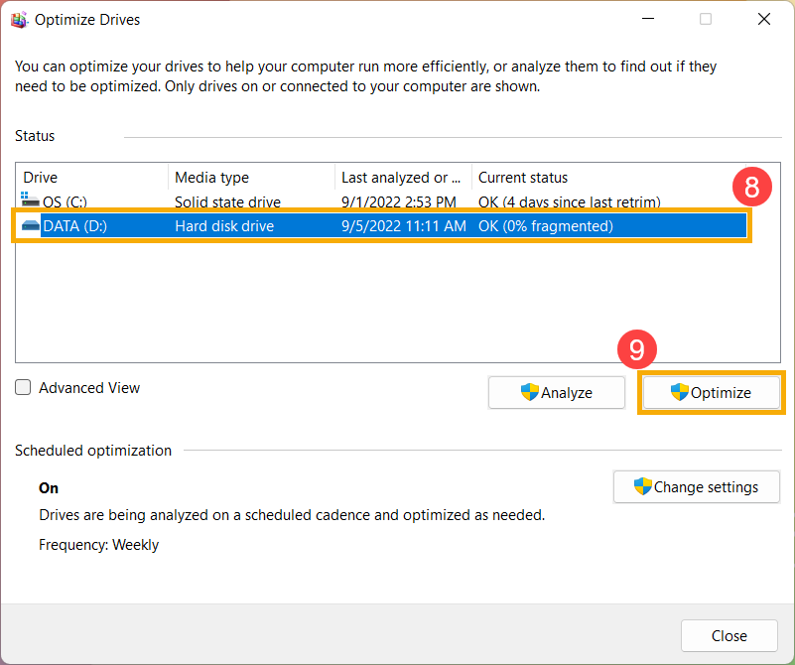The width and height of the screenshot is (795, 665).
Task: Click the Close button at bottom
Action: 729,635
